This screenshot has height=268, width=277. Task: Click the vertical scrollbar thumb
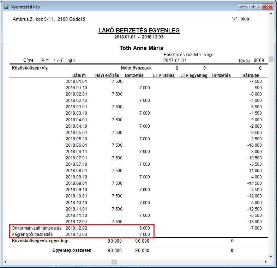[x=271, y=59]
